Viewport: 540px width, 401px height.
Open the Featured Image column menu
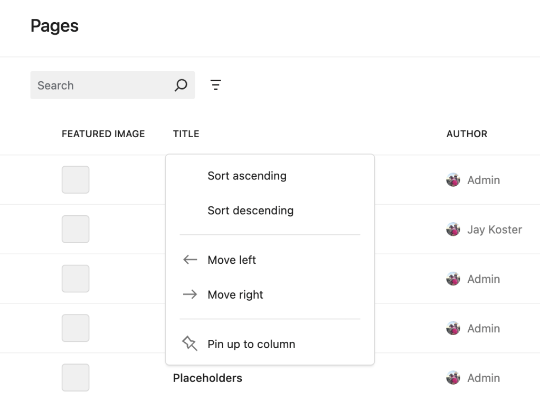pos(103,134)
